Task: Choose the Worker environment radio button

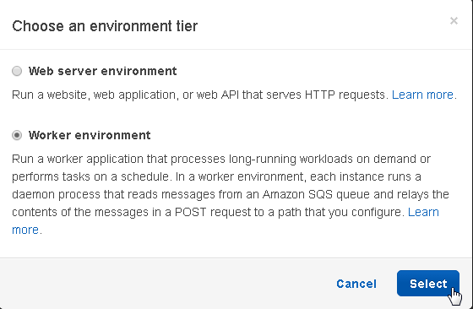Action: [17, 135]
